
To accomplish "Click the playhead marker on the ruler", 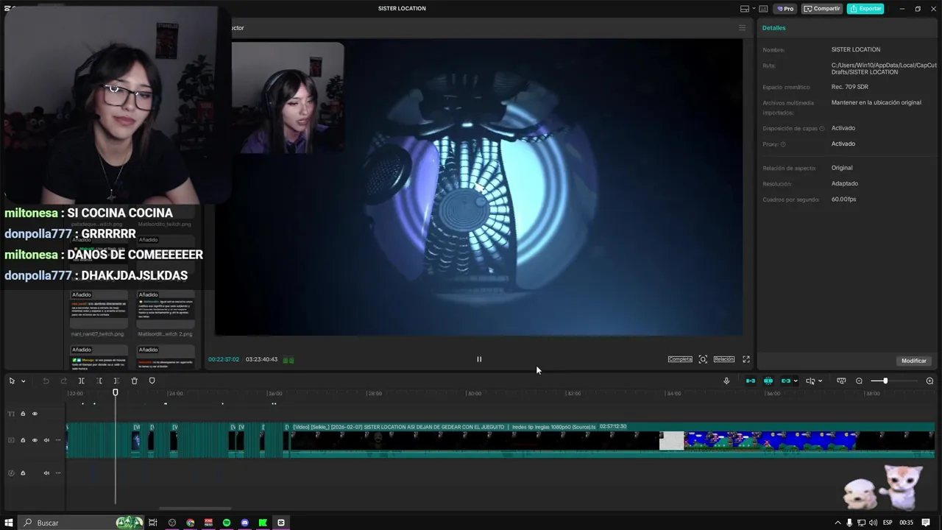I will point(116,392).
